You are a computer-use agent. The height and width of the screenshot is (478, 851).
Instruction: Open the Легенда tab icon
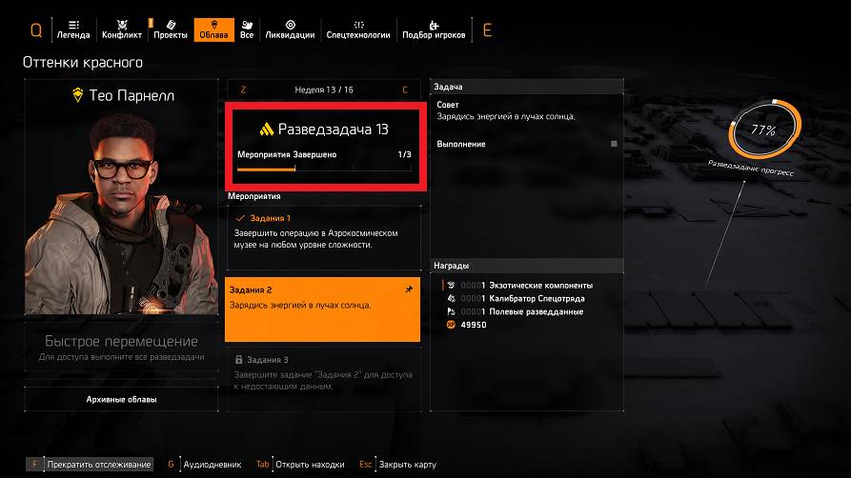(x=73, y=25)
